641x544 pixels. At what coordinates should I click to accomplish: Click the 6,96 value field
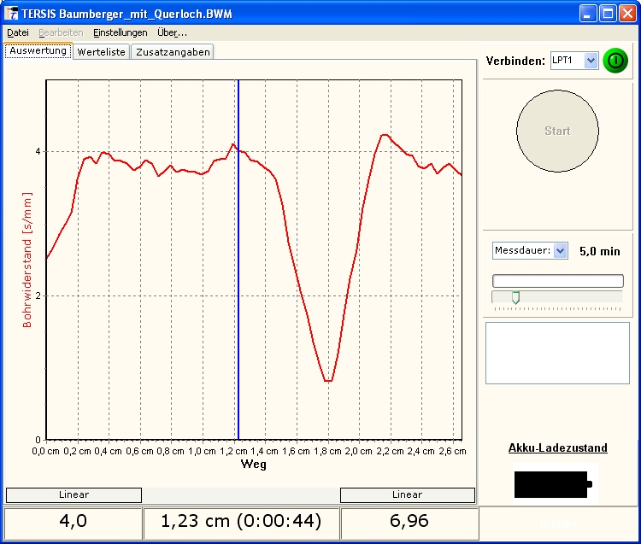click(409, 524)
